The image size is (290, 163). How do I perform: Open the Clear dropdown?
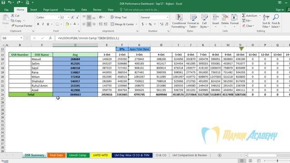248,26
